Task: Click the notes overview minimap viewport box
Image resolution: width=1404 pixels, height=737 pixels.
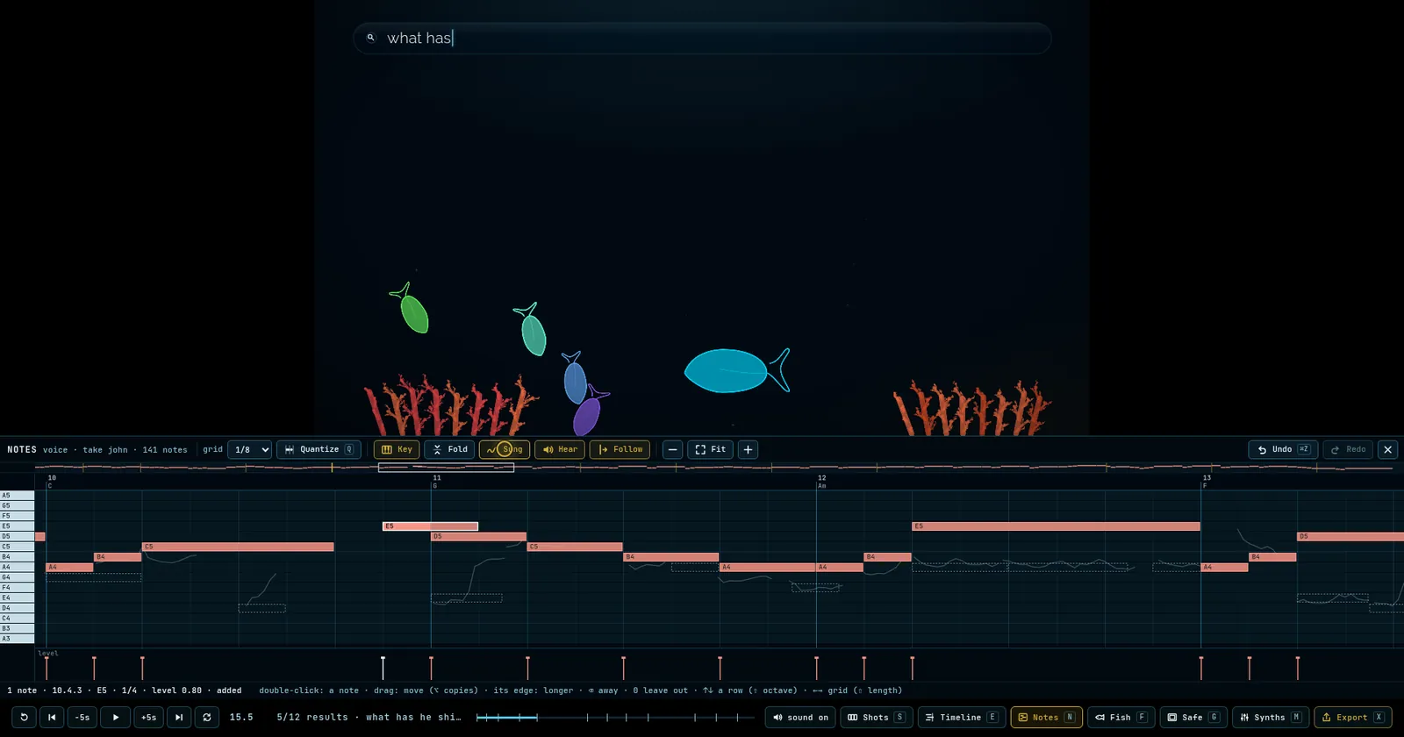Action: (x=446, y=468)
